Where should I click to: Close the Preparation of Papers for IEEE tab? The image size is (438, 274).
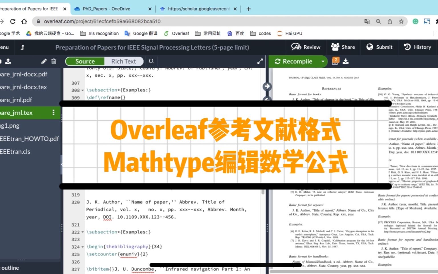(65, 9)
